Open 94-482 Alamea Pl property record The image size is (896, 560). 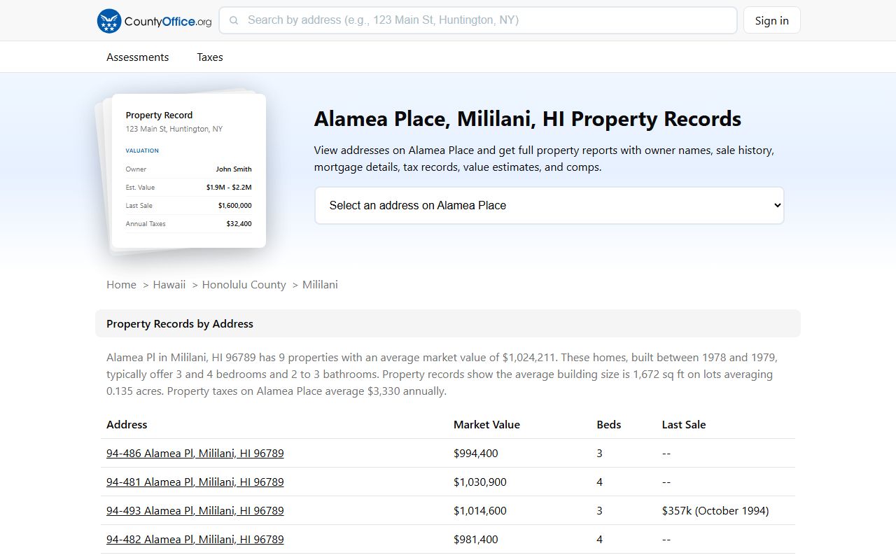pos(195,540)
